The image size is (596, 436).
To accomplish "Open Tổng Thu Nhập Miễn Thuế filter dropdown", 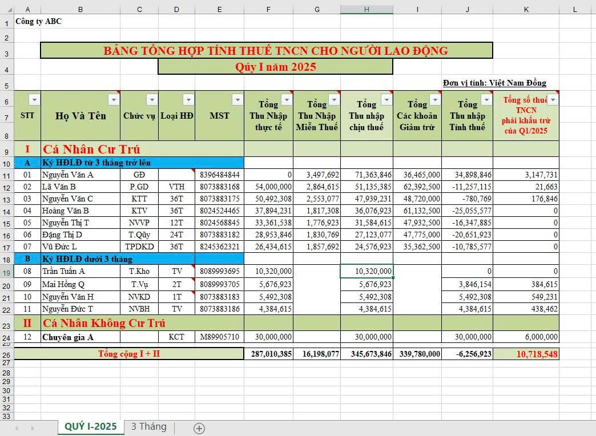I will 334,100.
